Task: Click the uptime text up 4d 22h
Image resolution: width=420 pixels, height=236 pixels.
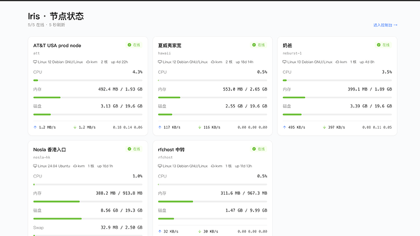Action: pyautogui.click(x=119, y=62)
